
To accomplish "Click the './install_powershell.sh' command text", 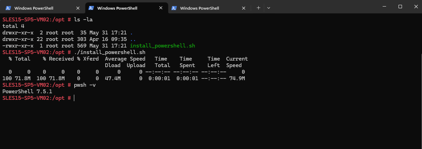I will (x=110, y=52).
